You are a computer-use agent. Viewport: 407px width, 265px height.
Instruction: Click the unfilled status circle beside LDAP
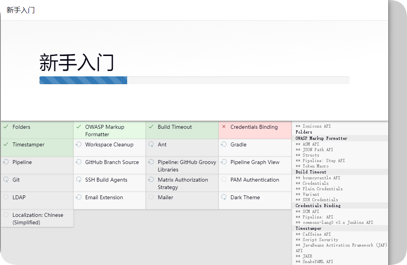pos(6,197)
